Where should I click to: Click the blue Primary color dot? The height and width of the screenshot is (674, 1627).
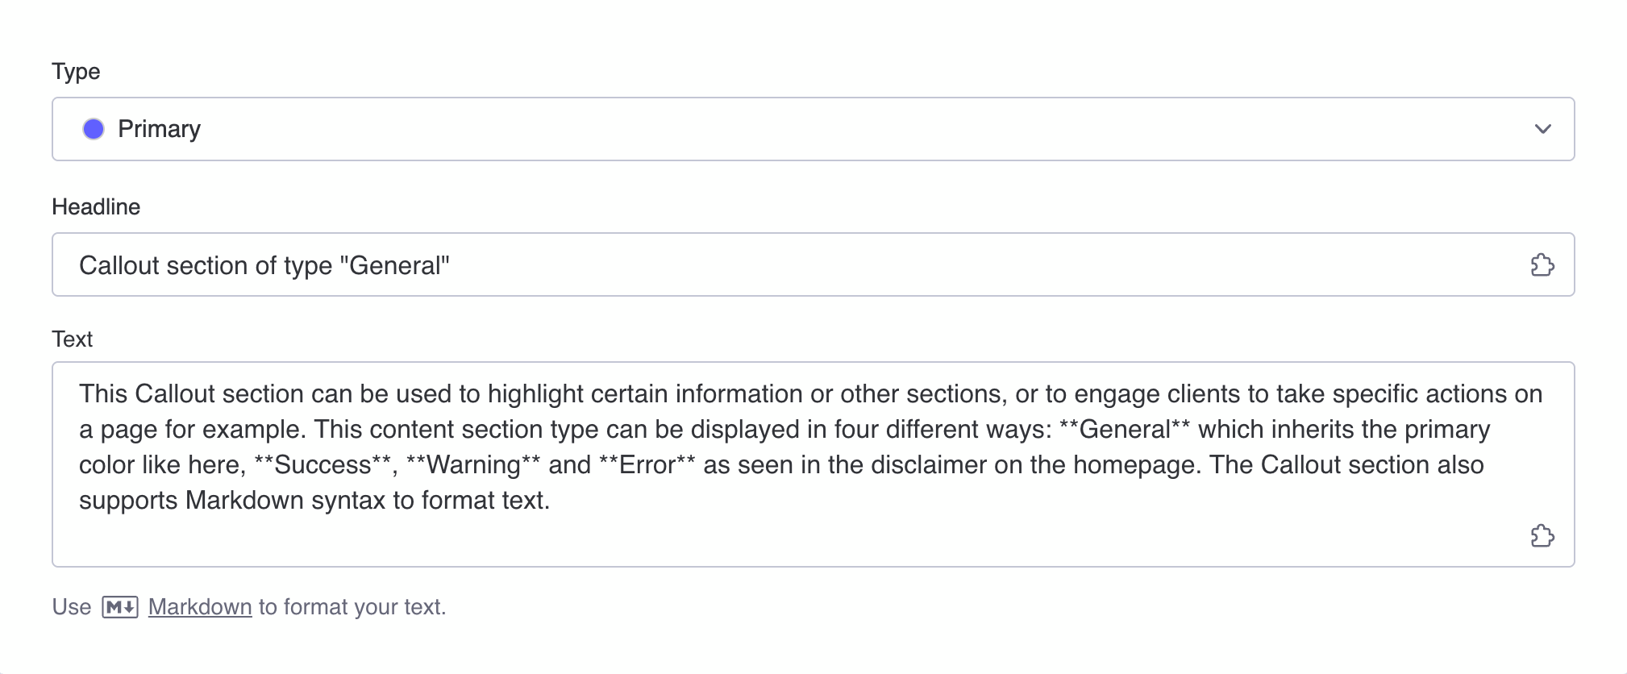[94, 129]
